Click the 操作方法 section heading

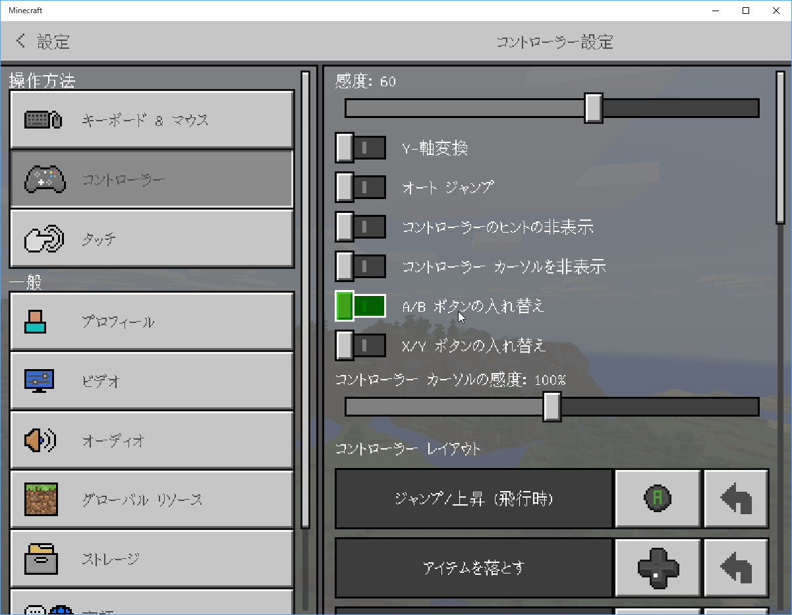pos(42,81)
